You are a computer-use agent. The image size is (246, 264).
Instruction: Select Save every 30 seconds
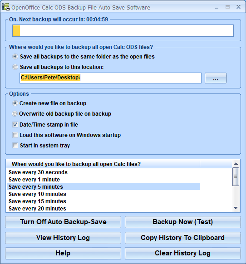pyautogui.click(x=103, y=172)
